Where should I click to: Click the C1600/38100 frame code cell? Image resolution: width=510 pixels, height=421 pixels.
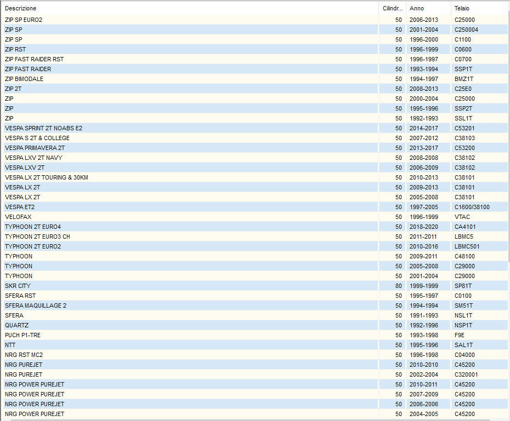tap(472, 207)
